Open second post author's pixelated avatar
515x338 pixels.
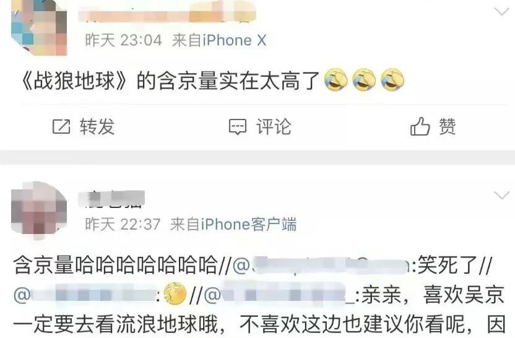(x=39, y=209)
